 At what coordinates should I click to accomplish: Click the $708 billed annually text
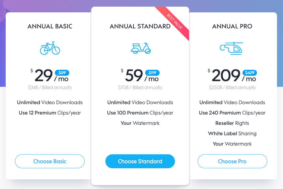pos(140,87)
